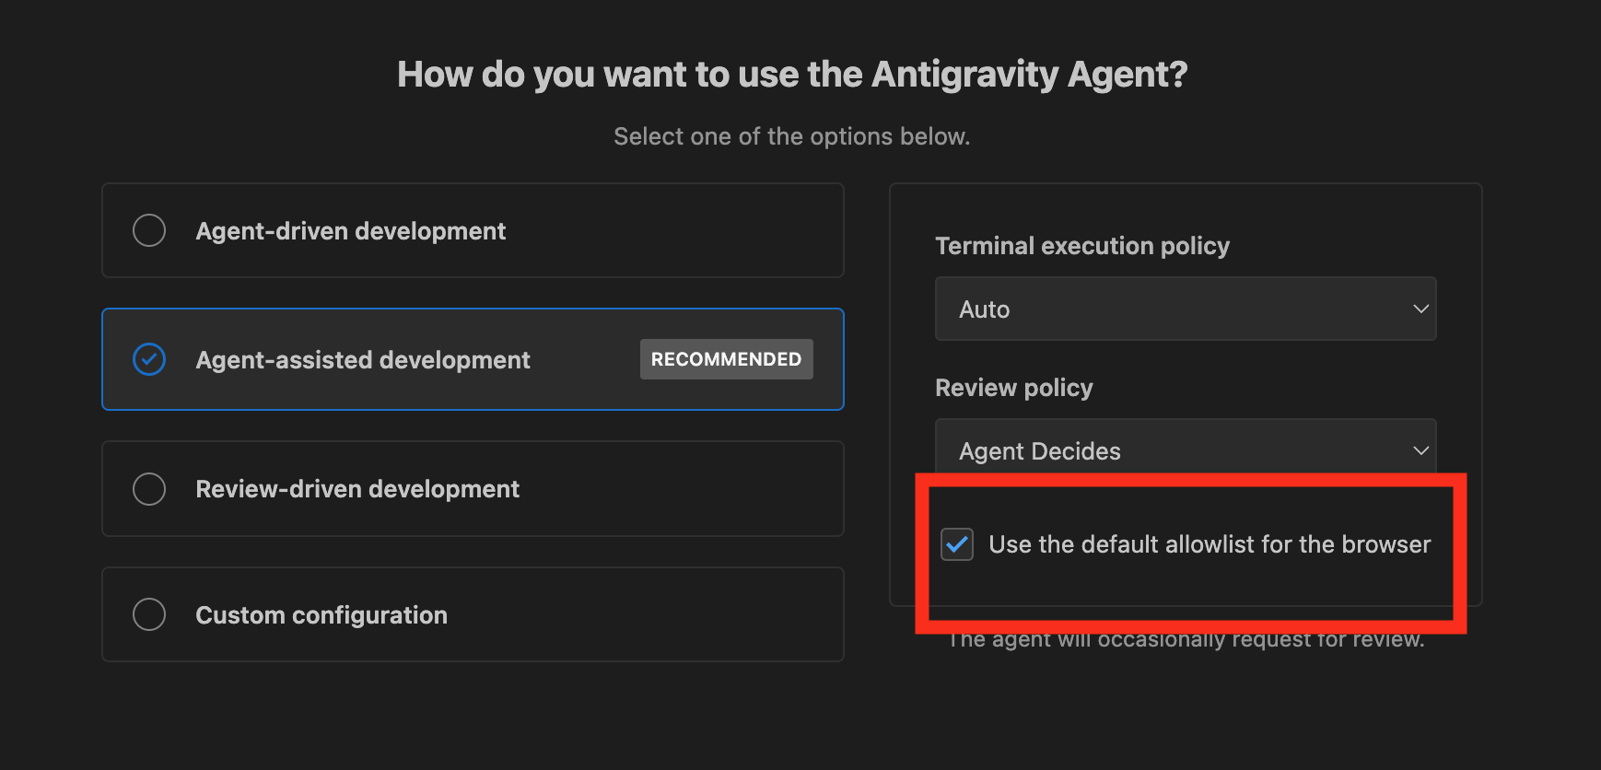
Task: Uncheck "Use the default allowlist for the browser"
Action: click(956, 544)
